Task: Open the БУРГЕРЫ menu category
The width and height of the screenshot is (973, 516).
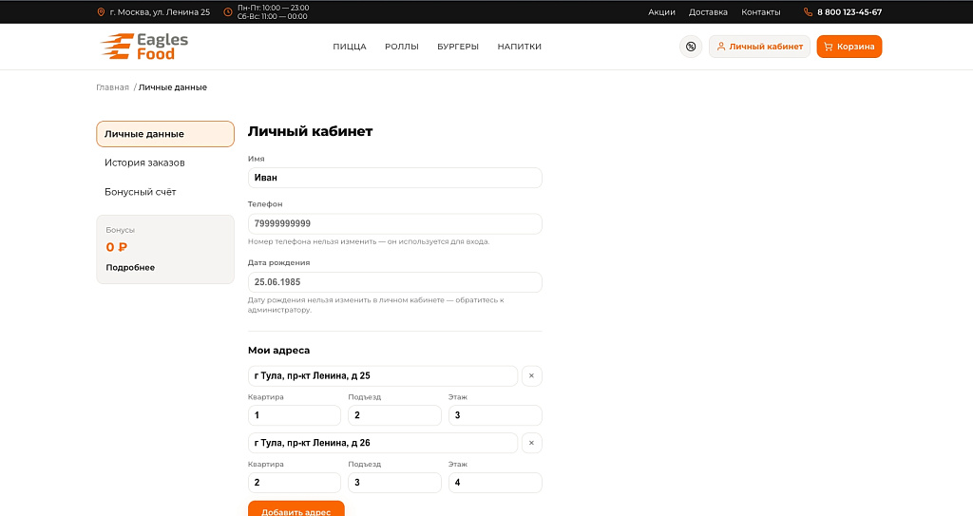Action: point(458,47)
